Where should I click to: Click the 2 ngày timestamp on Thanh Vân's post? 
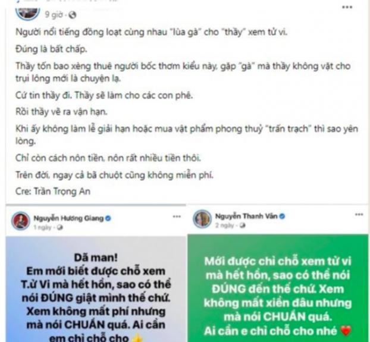click(x=224, y=225)
